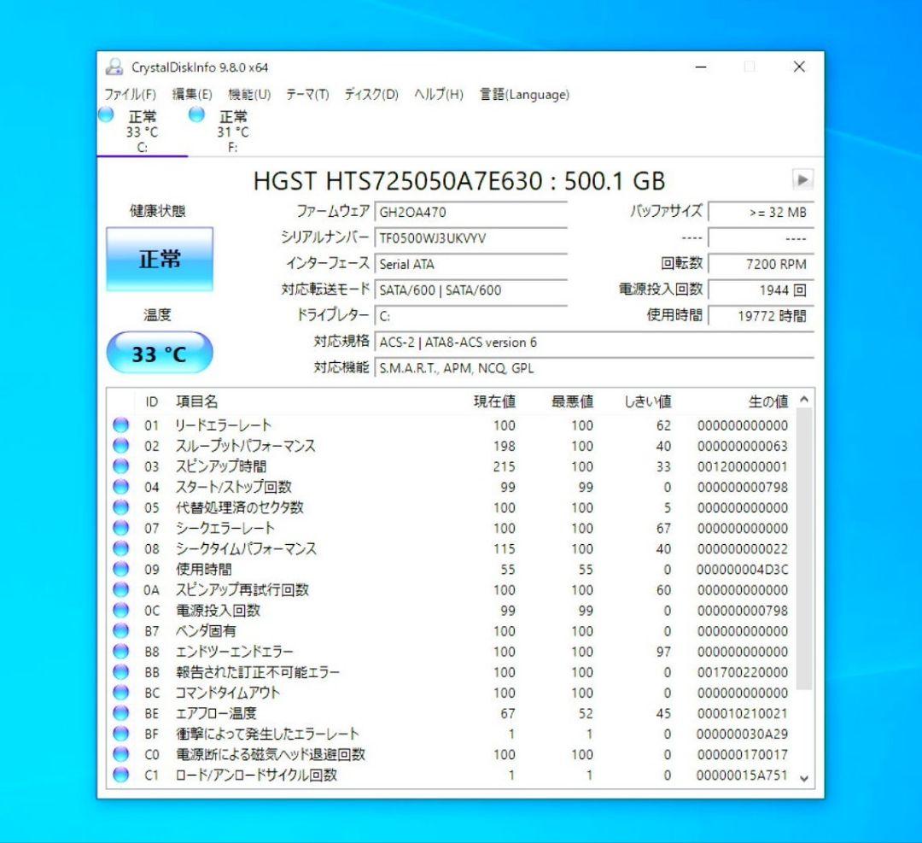Click status icon for BF 衝撃によって発生したエラーレート
922x843 pixels.
click(120, 734)
